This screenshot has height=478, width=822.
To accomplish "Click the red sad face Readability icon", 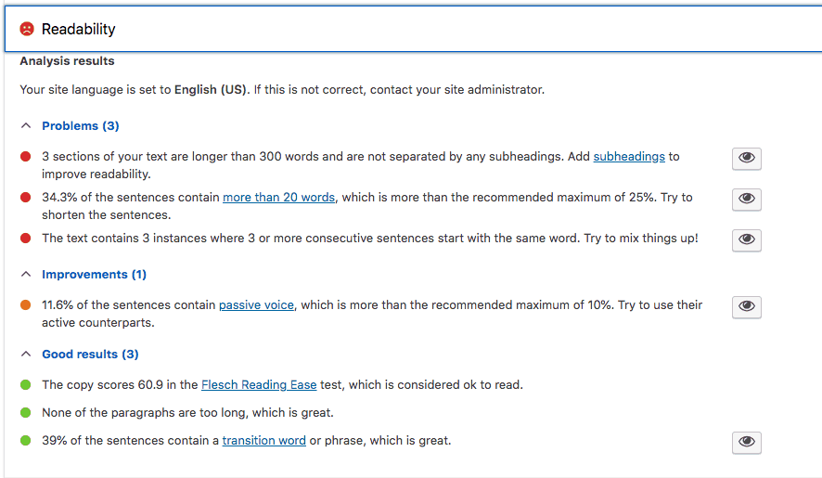I will (27, 29).
